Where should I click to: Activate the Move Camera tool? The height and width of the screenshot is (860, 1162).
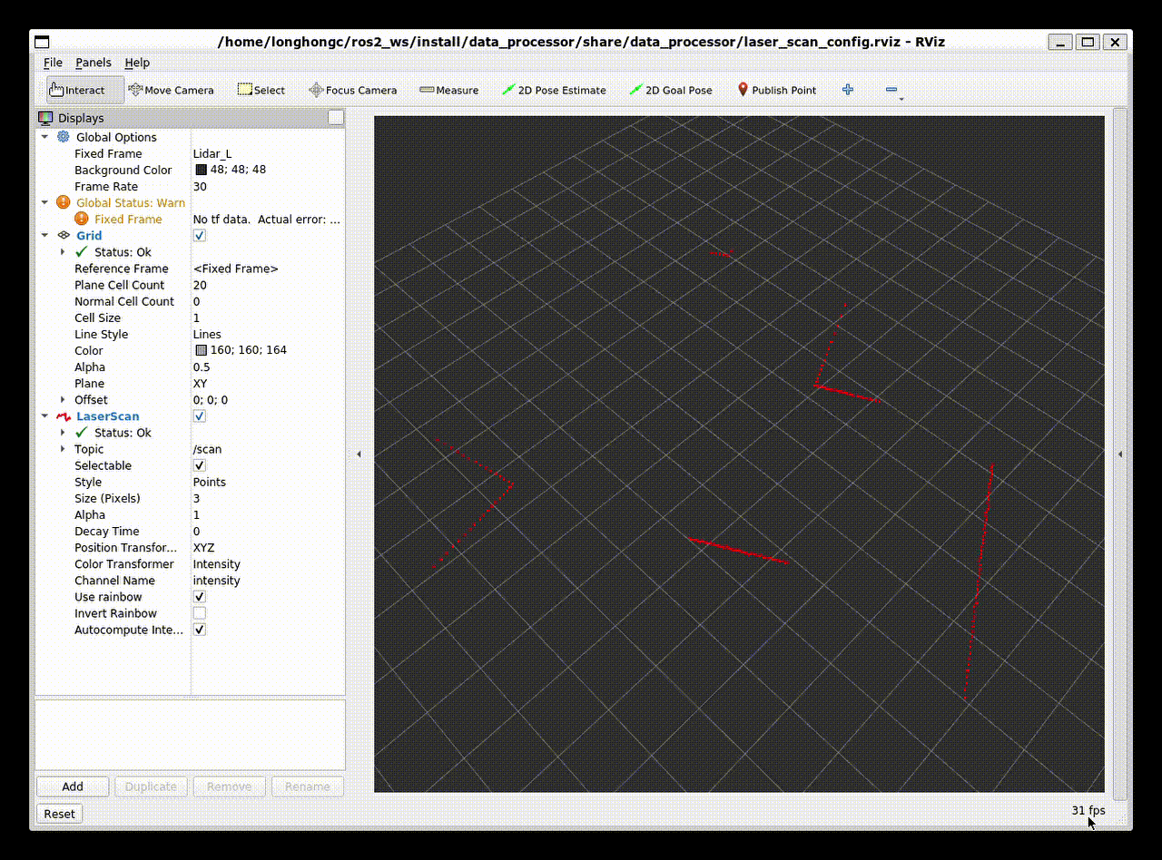(171, 90)
